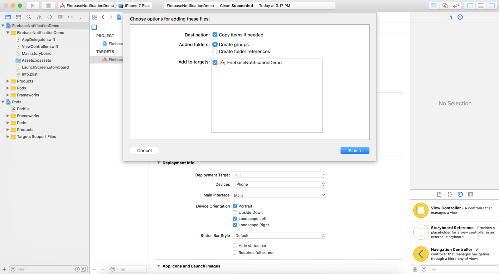Select View Controller object in library
Viewport: 499px width, 274px height.
tap(455, 210)
